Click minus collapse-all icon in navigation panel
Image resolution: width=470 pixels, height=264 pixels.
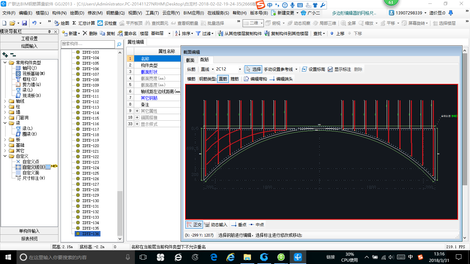tap(13, 54)
